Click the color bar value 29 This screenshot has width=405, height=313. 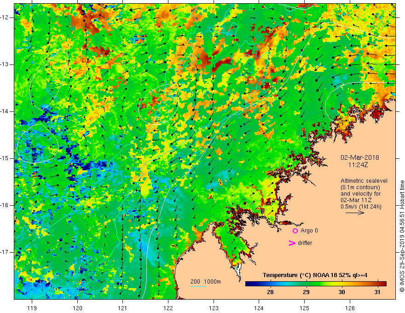(x=306, y=292)
